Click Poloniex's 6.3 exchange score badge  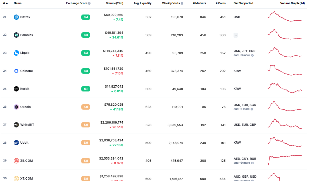pos(86,35)
